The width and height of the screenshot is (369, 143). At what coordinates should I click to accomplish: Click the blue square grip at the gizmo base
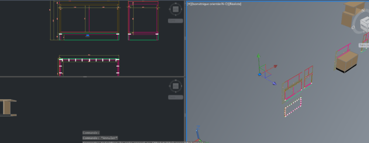(259, 74)
